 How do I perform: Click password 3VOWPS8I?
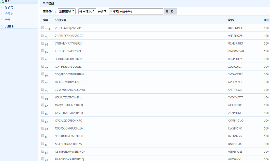coord(235,75)
